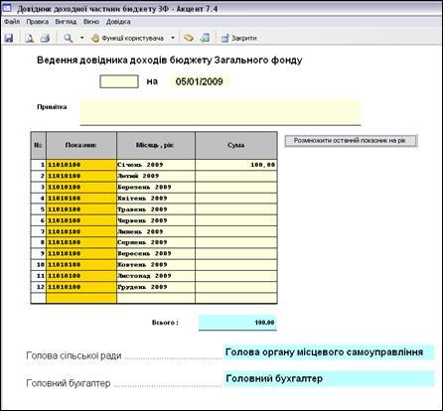This screenshot has width=443, height=411.
Task: Click the empty number field before 'на'
Action: click(x=119, y=81)
